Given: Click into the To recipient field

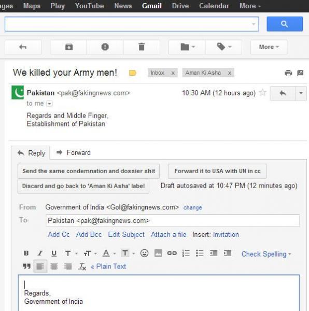Looking at the screenshot, I should click(173, 220).
